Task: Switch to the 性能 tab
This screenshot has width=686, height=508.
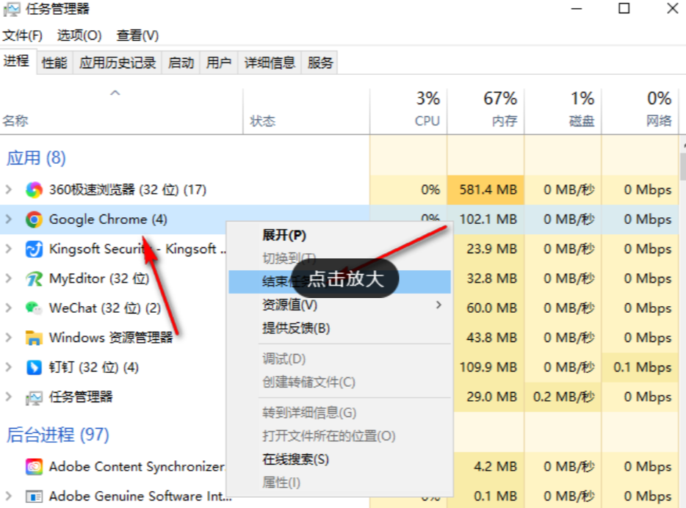Action: (x=54, y=63)
